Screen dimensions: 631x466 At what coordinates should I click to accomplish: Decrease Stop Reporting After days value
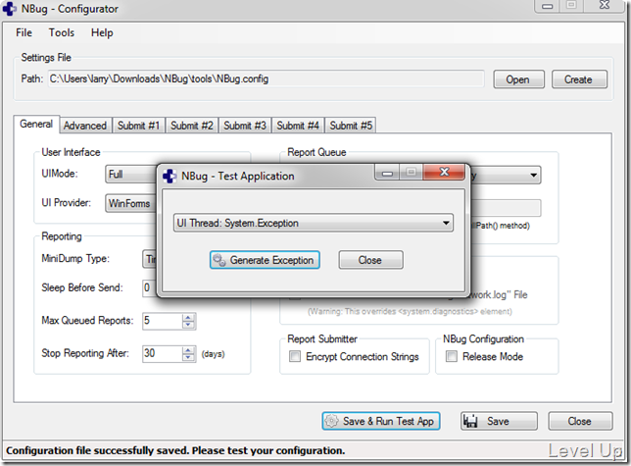188,358
